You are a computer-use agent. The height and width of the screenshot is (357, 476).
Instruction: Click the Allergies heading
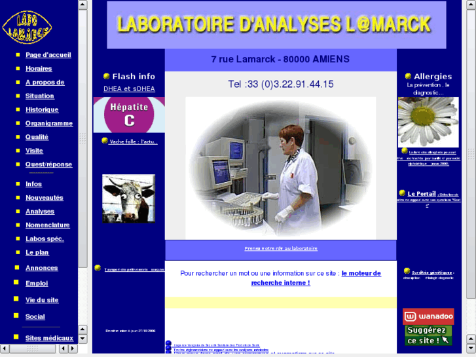(433, 77)
